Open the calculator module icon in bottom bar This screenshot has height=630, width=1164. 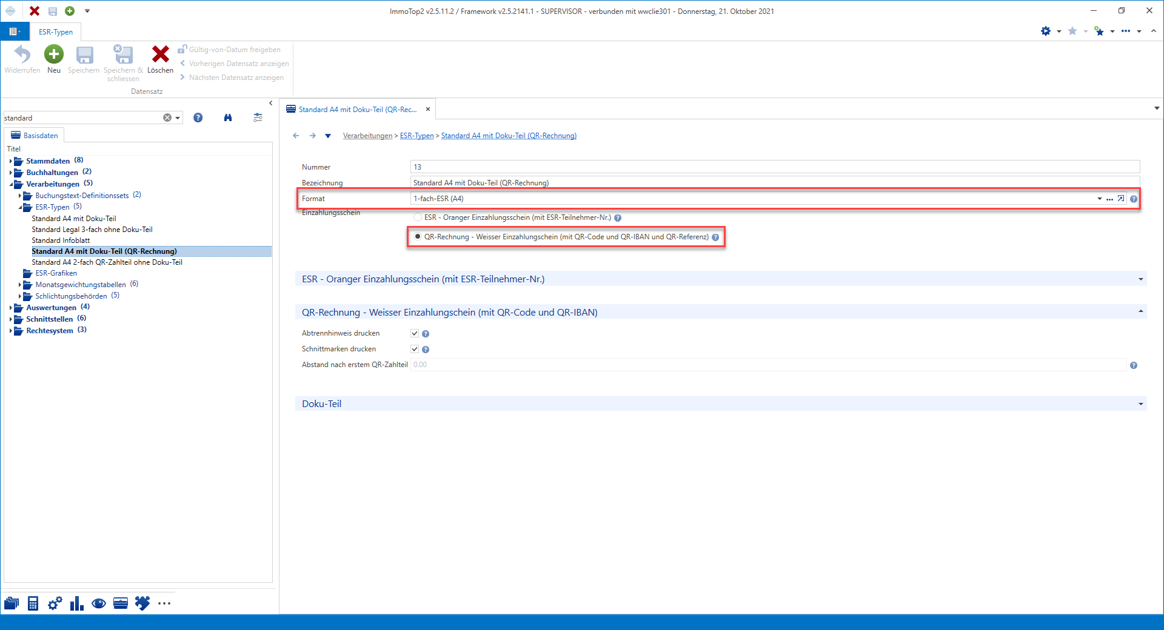[33, 603]
